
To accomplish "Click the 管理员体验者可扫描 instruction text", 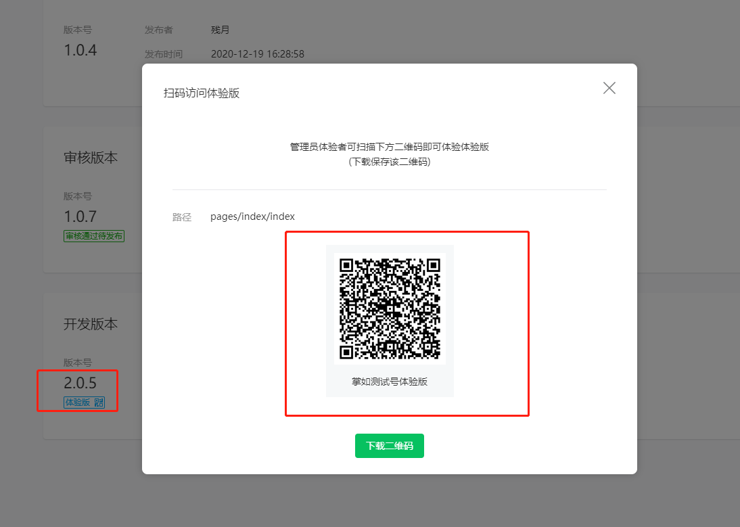I will coord(390,147).
